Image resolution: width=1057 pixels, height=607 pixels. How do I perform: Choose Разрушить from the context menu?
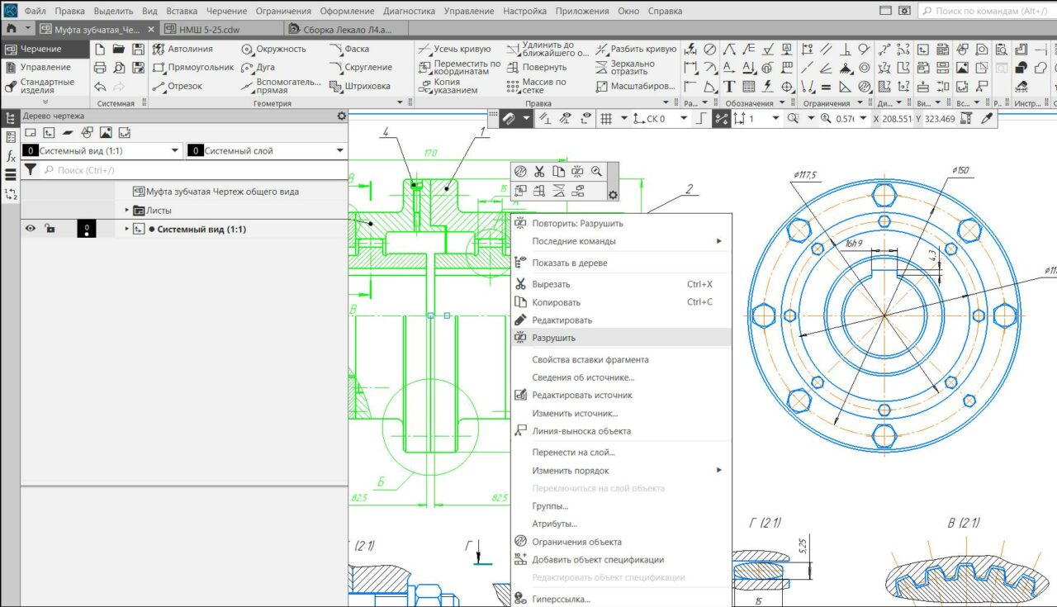pos(553,338)
